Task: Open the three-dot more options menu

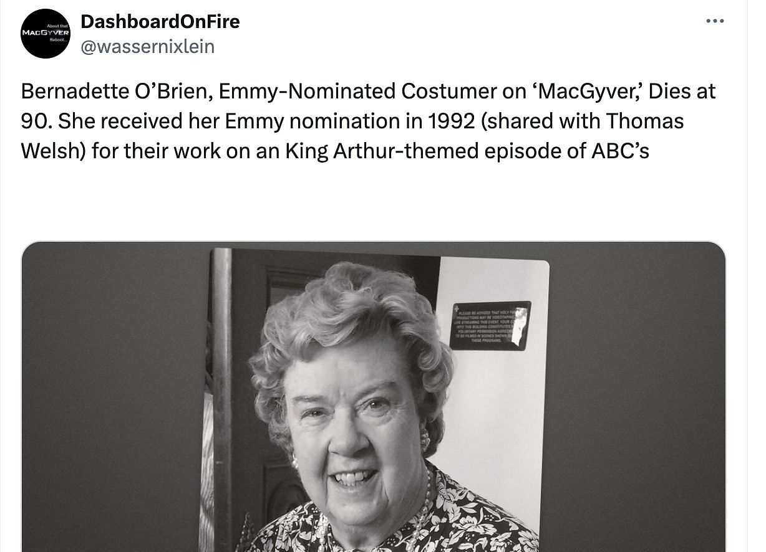Action: point(715,21)
